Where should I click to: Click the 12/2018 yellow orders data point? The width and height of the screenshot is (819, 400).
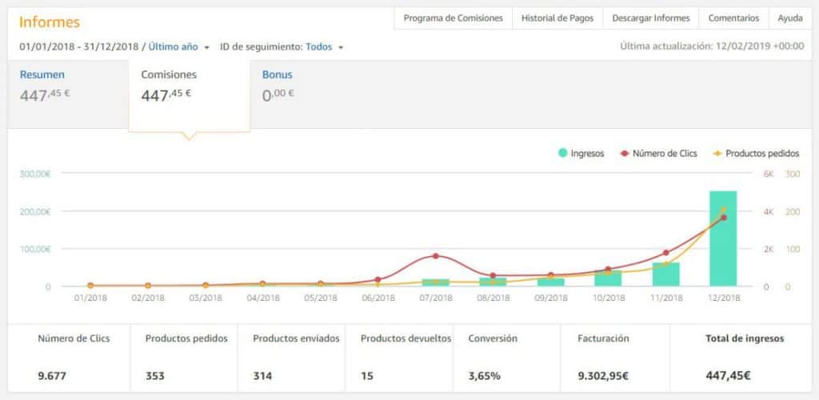pyautogui.click(x=723, y=210)
